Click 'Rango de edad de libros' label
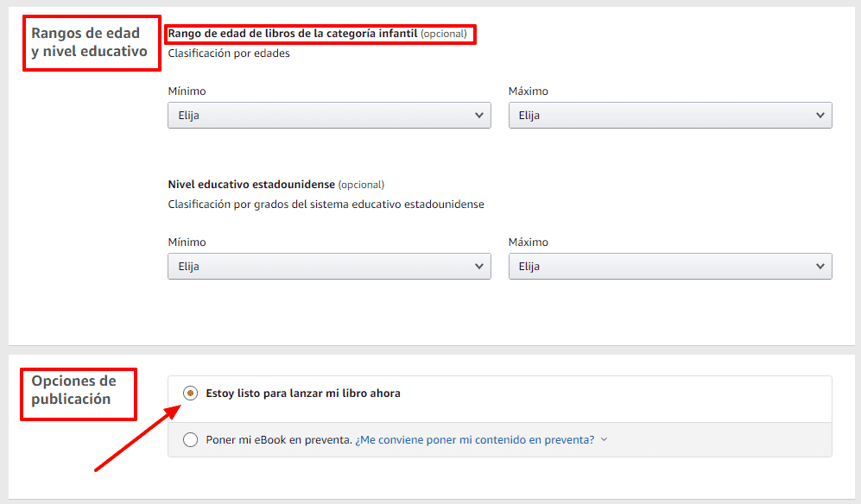861x504 pixels. coord(293,34)
